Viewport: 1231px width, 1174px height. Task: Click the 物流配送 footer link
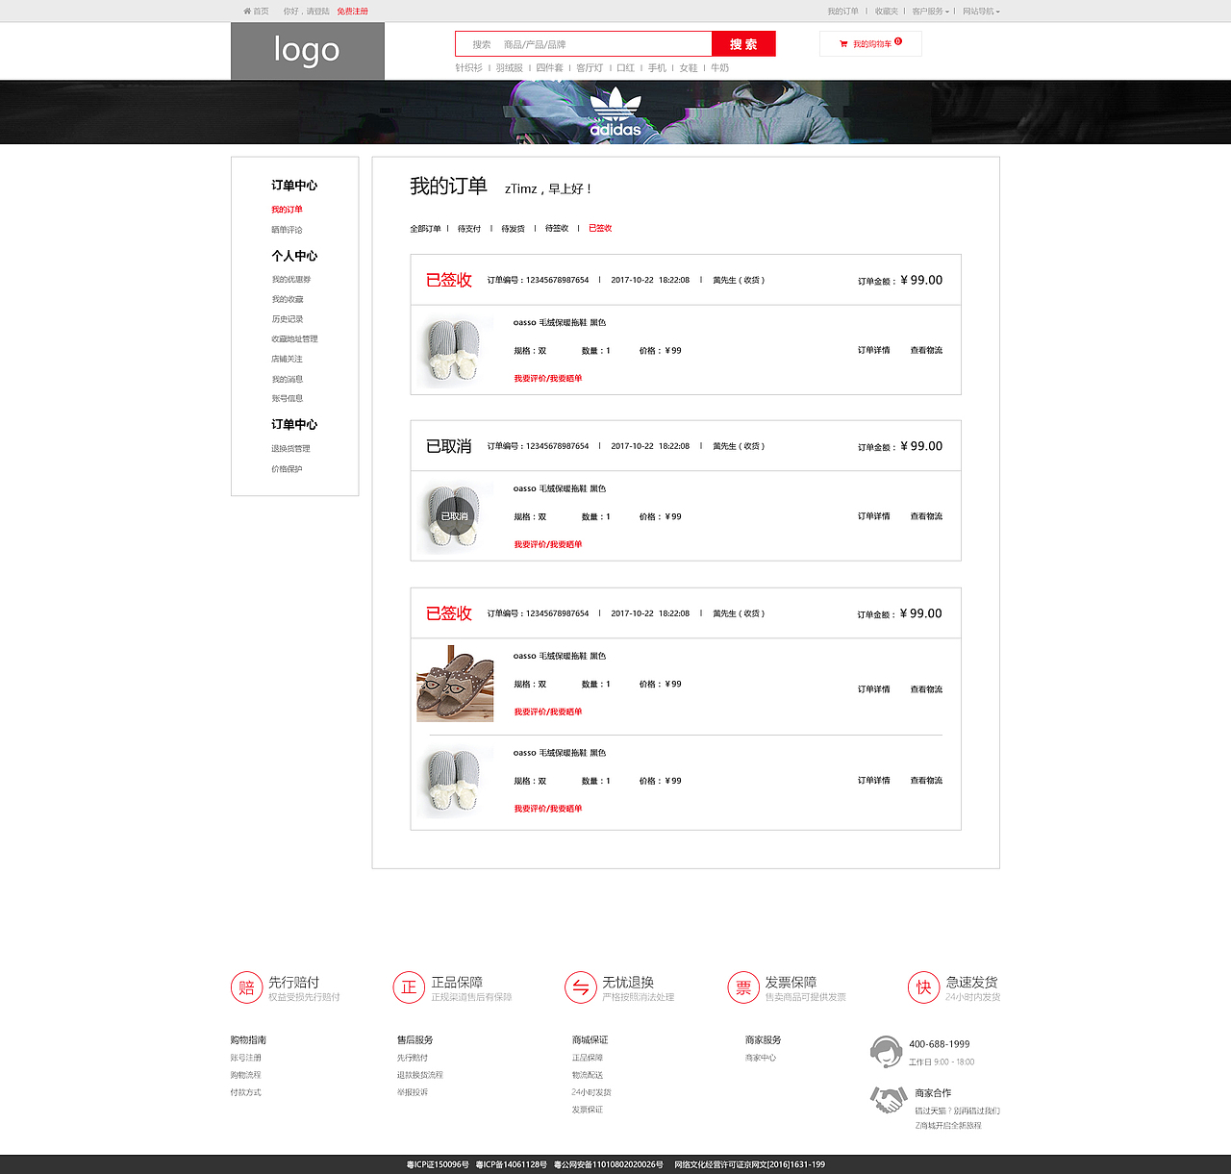click(x=588, y=1075)
